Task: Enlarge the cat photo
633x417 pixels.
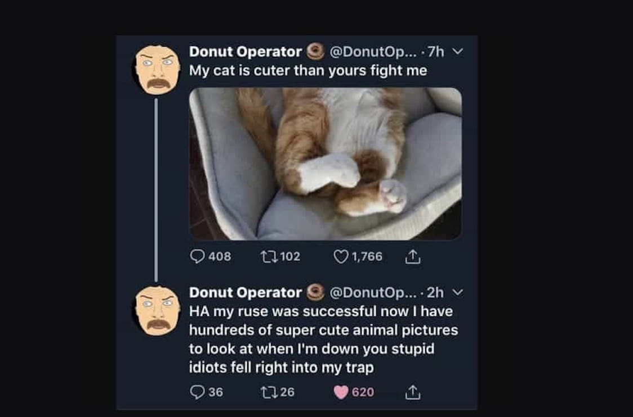Action: coord(326,164)
